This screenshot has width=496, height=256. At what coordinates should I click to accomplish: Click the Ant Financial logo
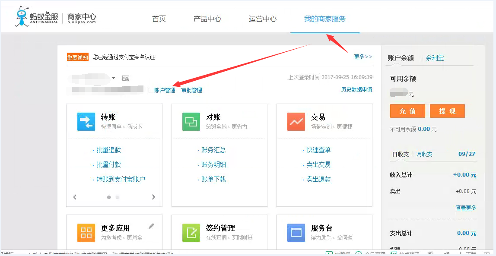(56, 18)
